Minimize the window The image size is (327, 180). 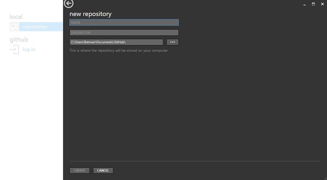304,4
